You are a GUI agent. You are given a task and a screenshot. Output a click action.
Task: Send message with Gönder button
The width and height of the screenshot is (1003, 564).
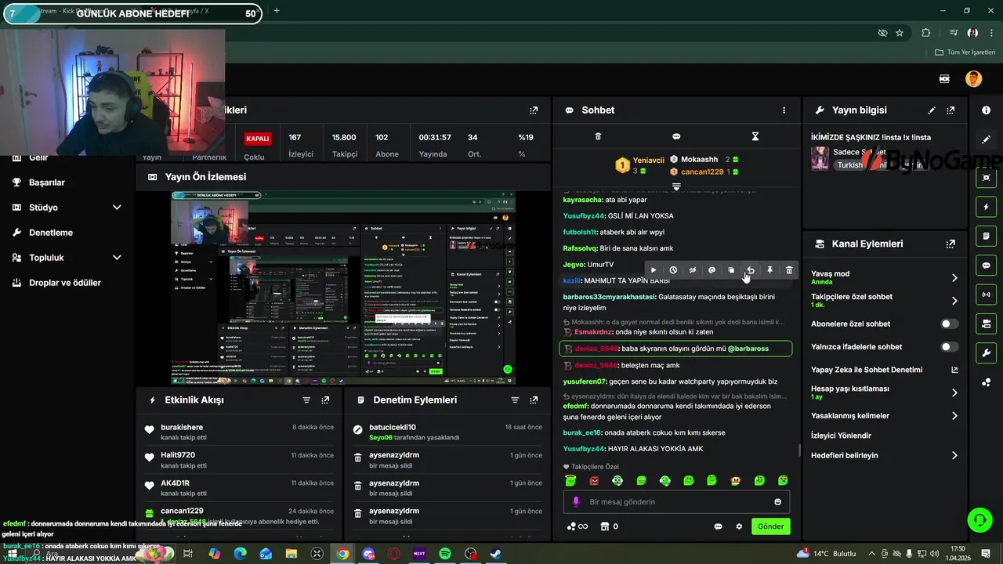point(770,526)
